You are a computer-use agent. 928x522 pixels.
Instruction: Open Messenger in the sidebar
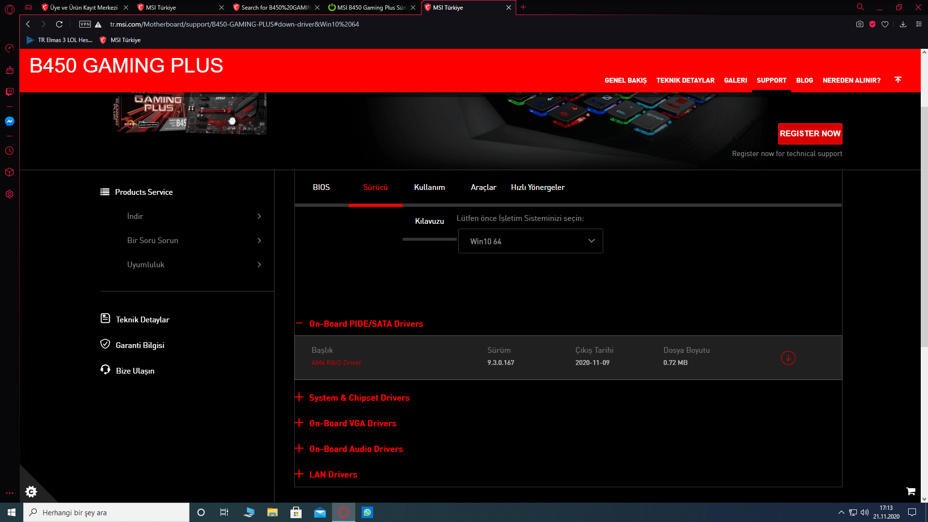click(9, 121)
